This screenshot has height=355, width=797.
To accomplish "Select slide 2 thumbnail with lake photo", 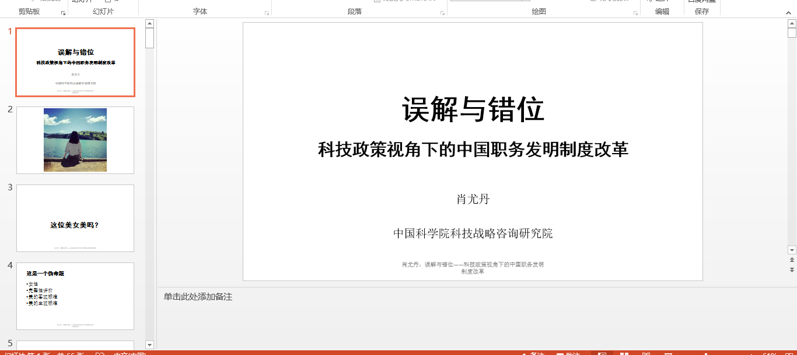I will coord(75,140).
